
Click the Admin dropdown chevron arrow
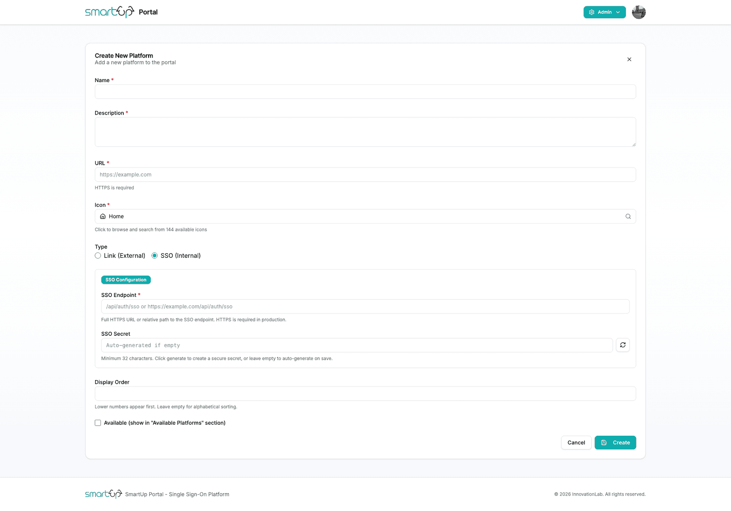point(618,12)
